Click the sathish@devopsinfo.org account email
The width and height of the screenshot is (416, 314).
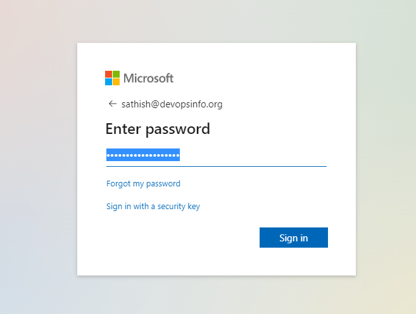point(172,104)
